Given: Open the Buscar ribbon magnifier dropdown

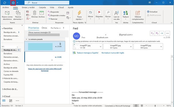Looking at the screenshot, I should pyautogui.click(x=108, y=15).
